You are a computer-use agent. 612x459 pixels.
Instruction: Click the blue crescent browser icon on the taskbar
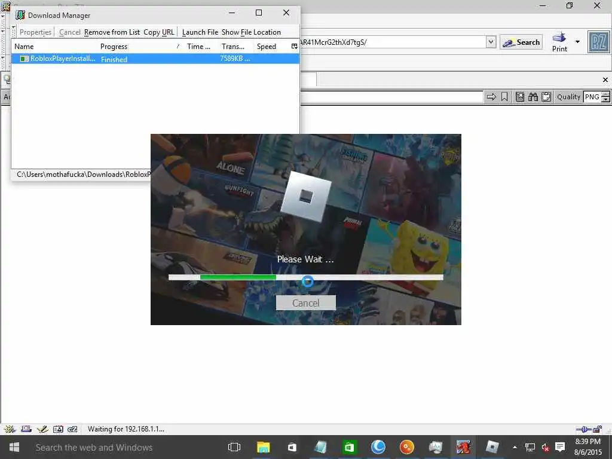coord(378,447)
